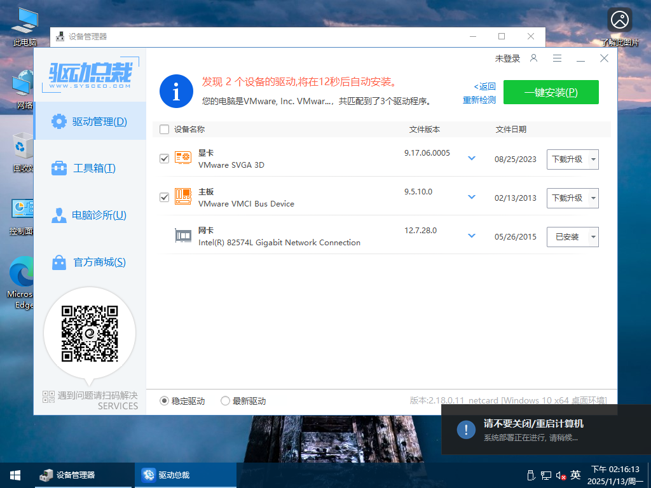Tick the select-all checkbox beside 设备名称
The width and height of the screenshot is (651, 488).
165,130
